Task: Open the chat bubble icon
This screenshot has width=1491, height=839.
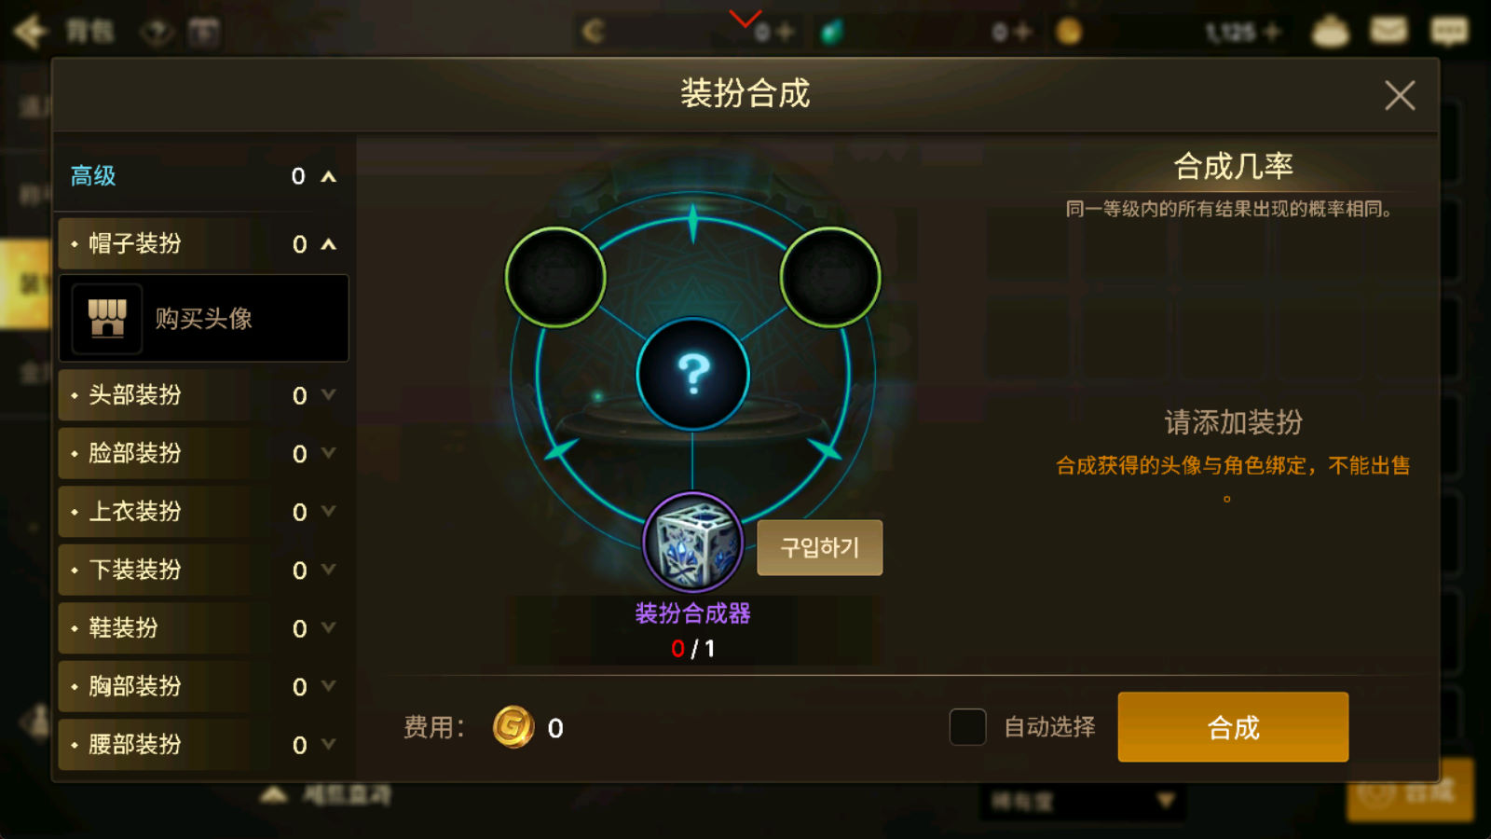Action: coord(1448,31)
